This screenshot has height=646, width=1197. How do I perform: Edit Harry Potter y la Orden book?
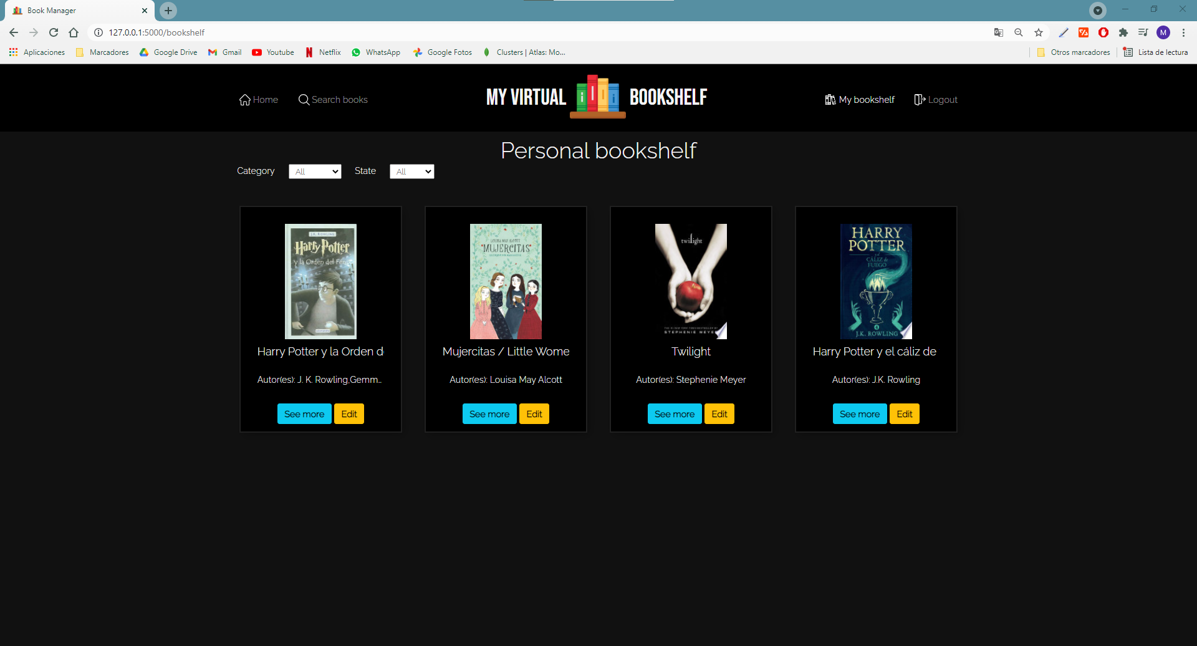pyautogui.click(x=349, y=414)
